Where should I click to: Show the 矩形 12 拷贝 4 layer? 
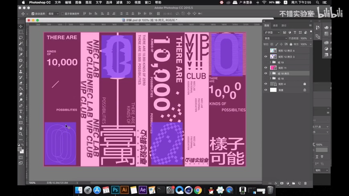pos(266,51)
